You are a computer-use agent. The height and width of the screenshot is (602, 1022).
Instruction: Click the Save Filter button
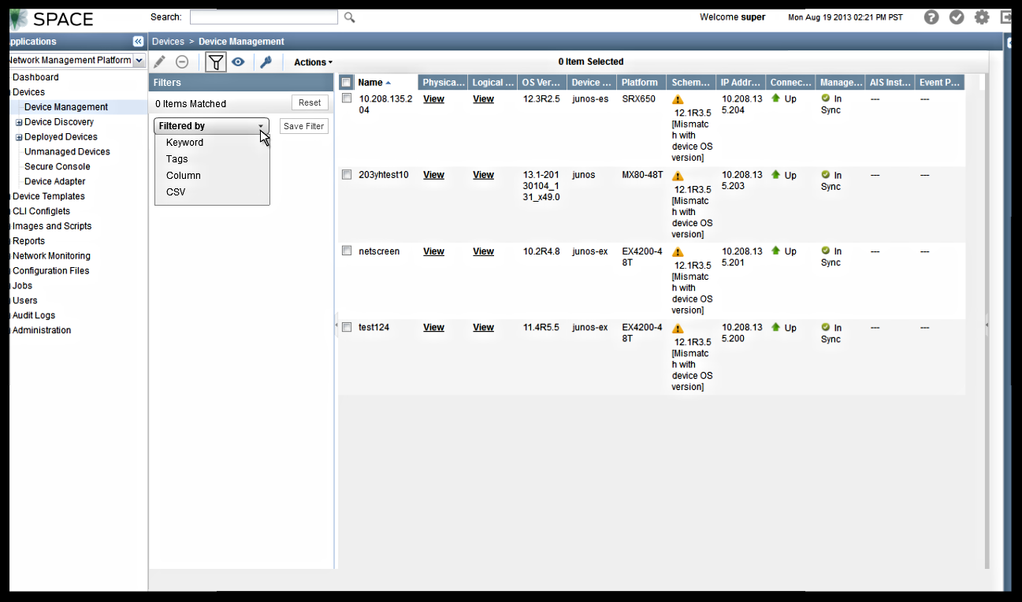tap(303, 126)
